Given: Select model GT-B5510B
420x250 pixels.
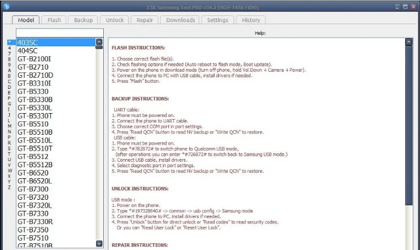Looking at the screenshot, I should coord(56,132).
